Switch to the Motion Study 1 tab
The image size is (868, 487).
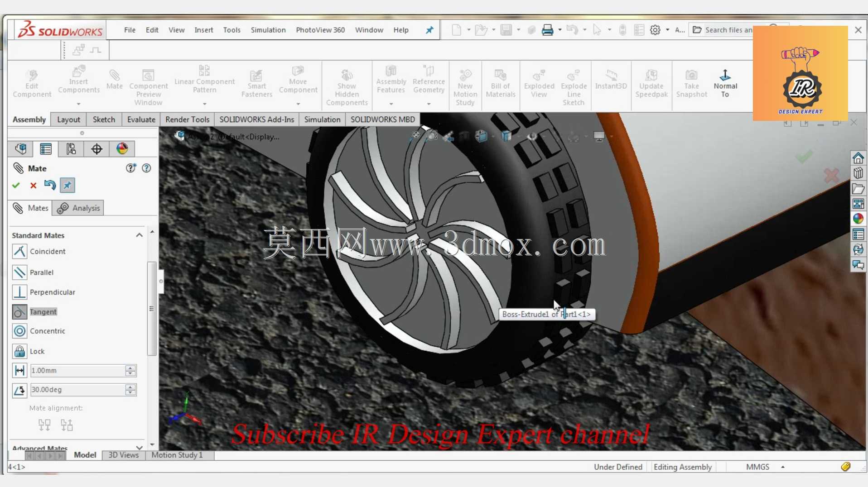177,455
